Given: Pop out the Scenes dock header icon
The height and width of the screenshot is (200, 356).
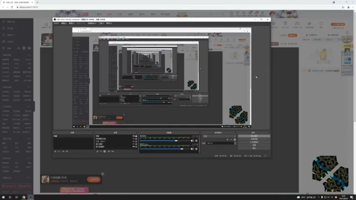Looking at the screenshot, I should coord(93,132).
